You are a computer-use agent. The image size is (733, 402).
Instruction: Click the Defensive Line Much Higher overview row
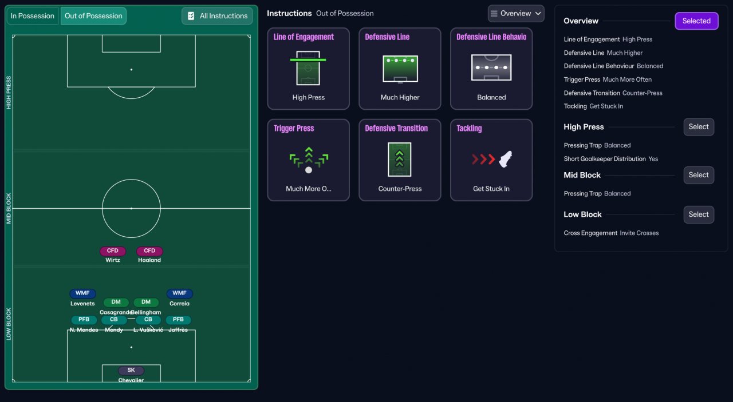tap(603, 53)
